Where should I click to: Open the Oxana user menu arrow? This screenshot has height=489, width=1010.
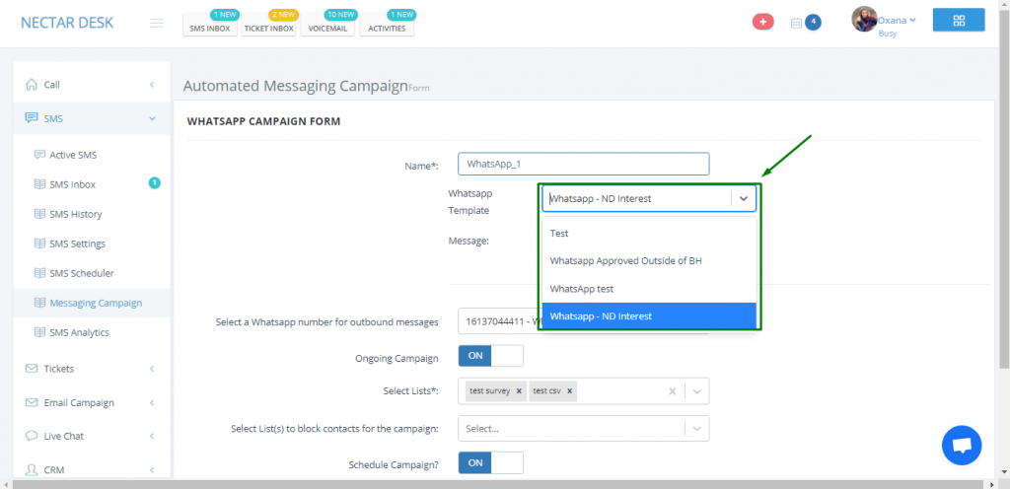(x=912, y=20)
